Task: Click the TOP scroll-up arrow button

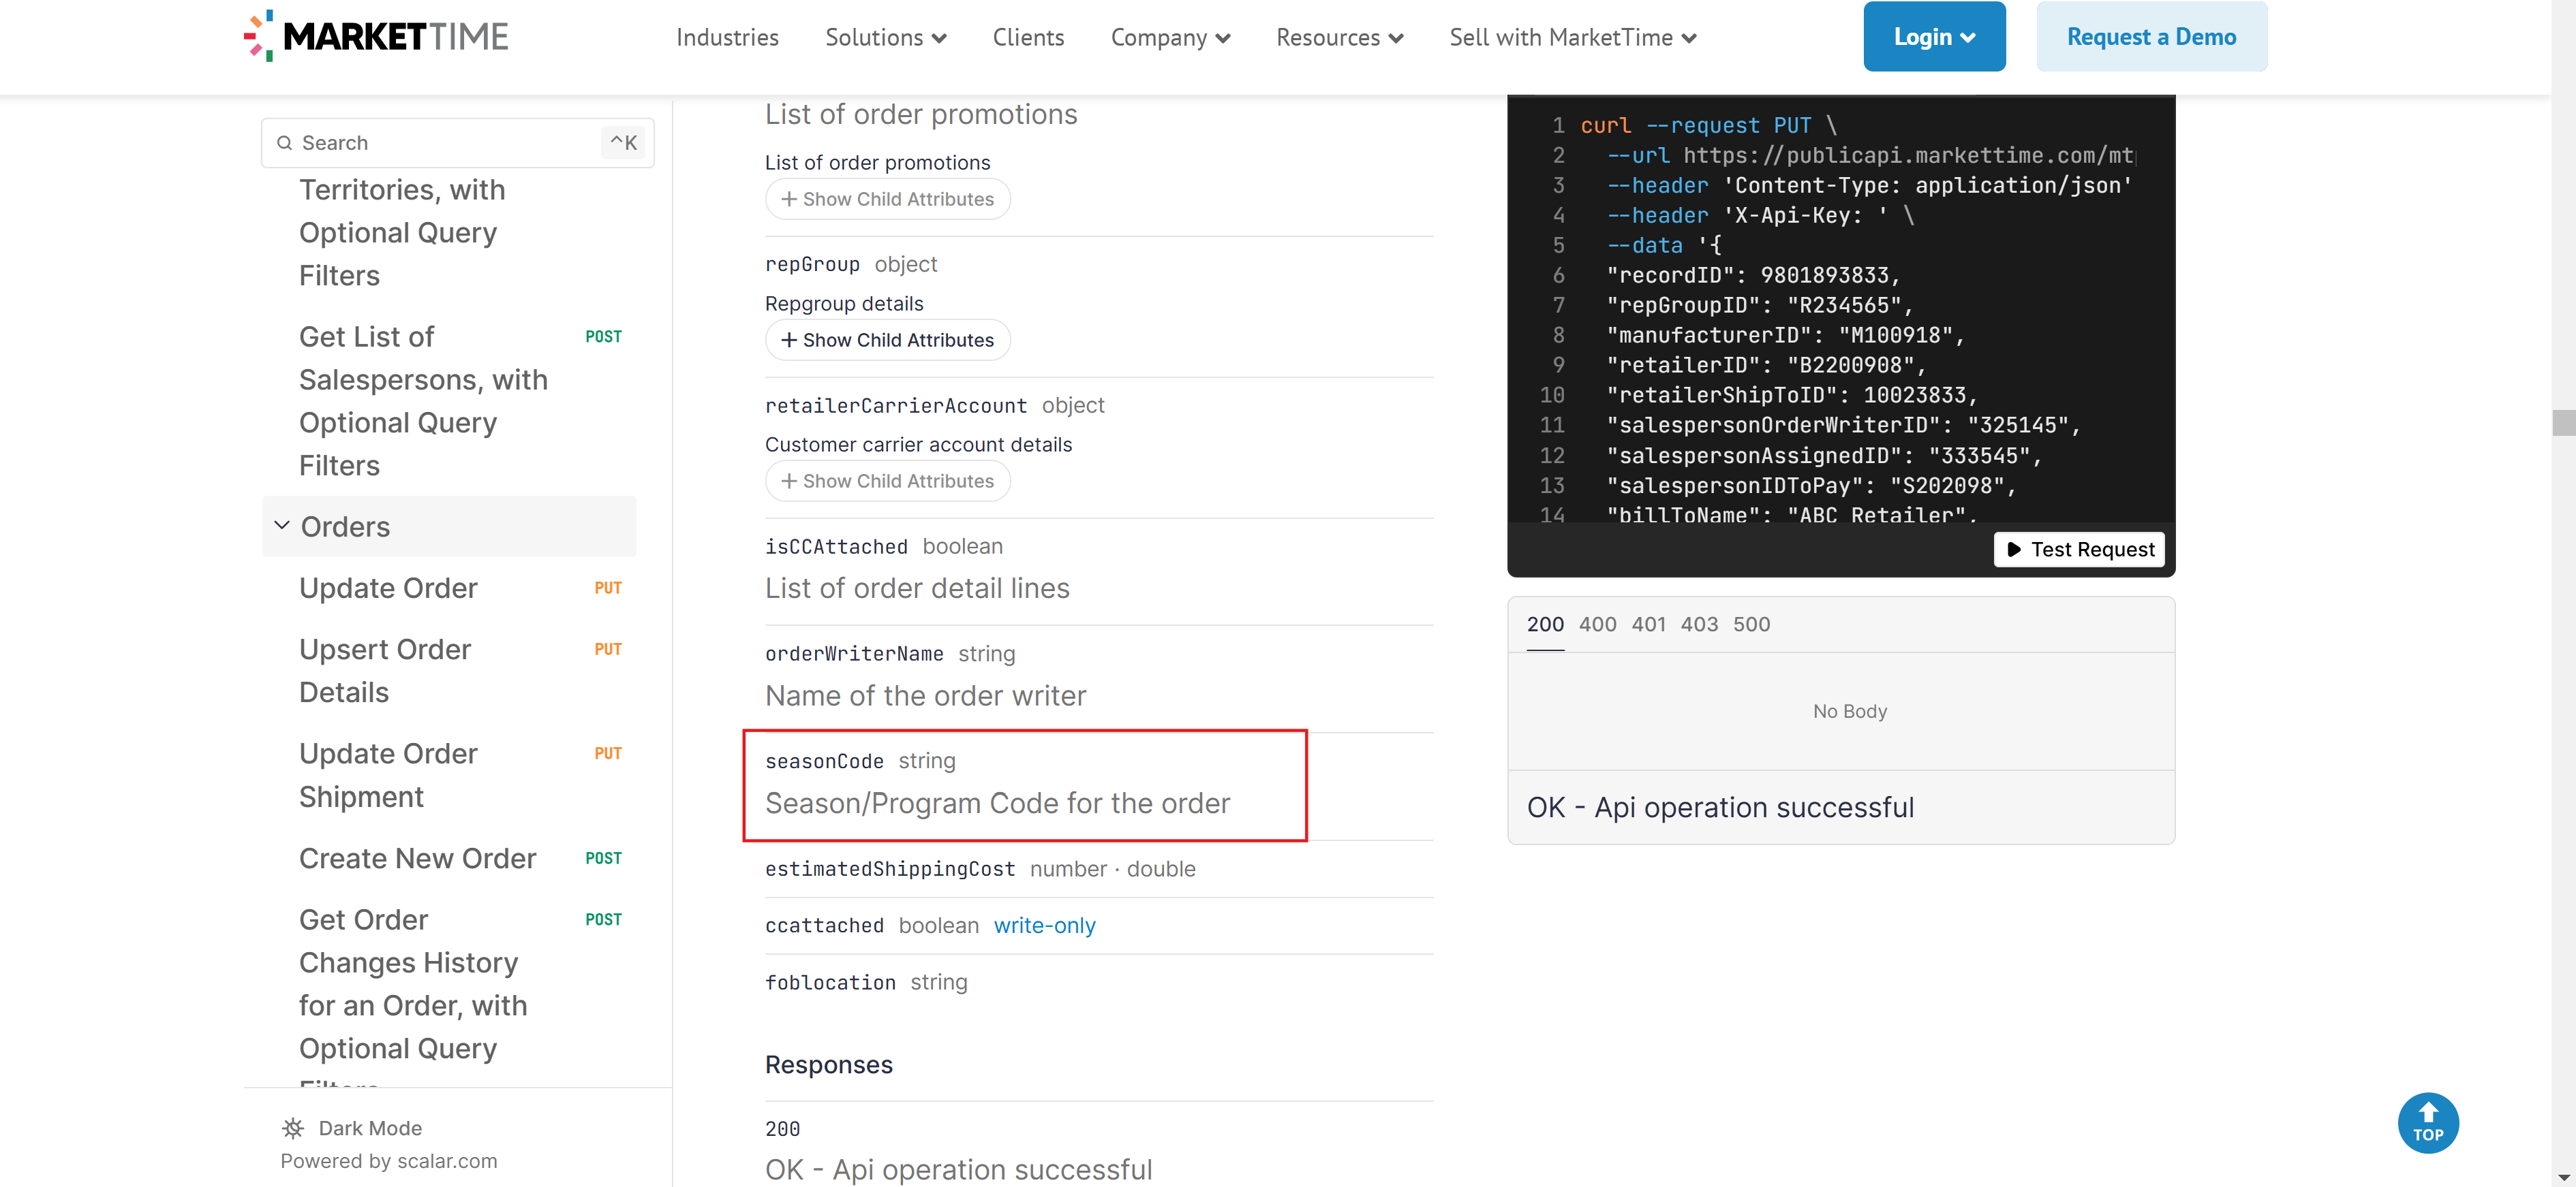Action: [2428, 1123]
